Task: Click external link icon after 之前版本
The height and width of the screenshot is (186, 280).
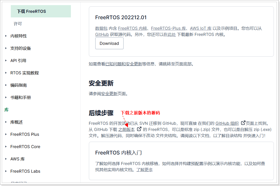Action: (x=139, y=129)
